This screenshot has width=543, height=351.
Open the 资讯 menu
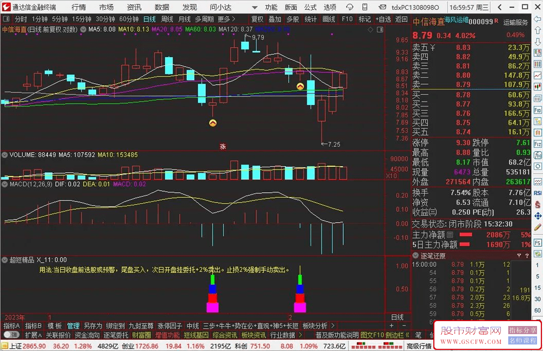coord(134,7)
